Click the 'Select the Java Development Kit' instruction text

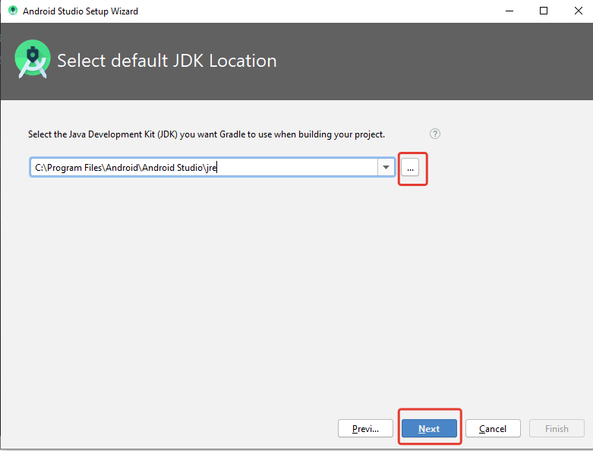click(206, 134)
